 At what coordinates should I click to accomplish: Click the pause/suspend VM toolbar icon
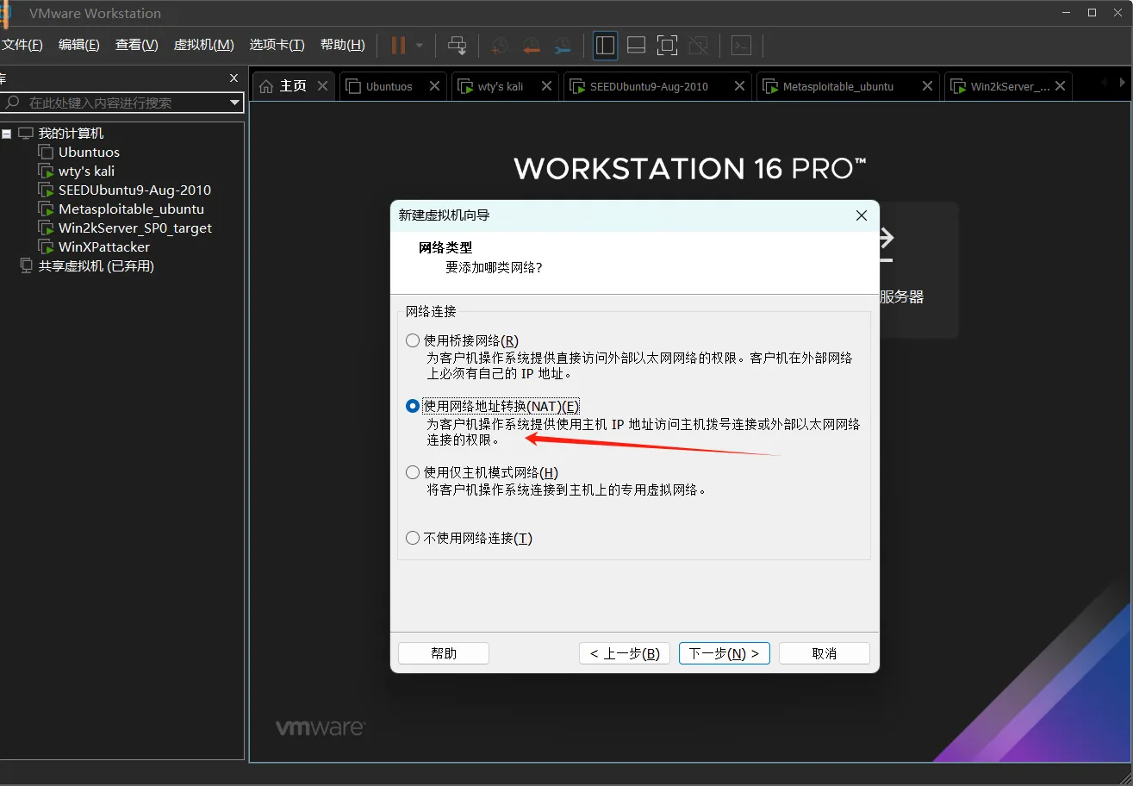point(398,46)
